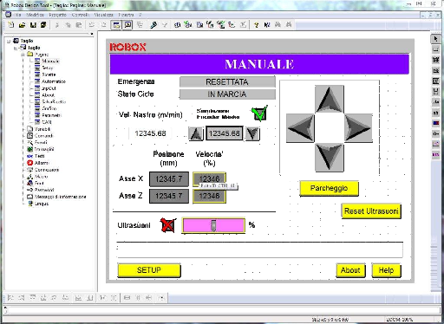Click the up arrow jog pad button

click(330, 100)
